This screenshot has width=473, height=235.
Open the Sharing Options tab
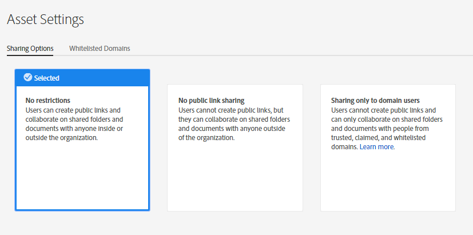point(30,49)
